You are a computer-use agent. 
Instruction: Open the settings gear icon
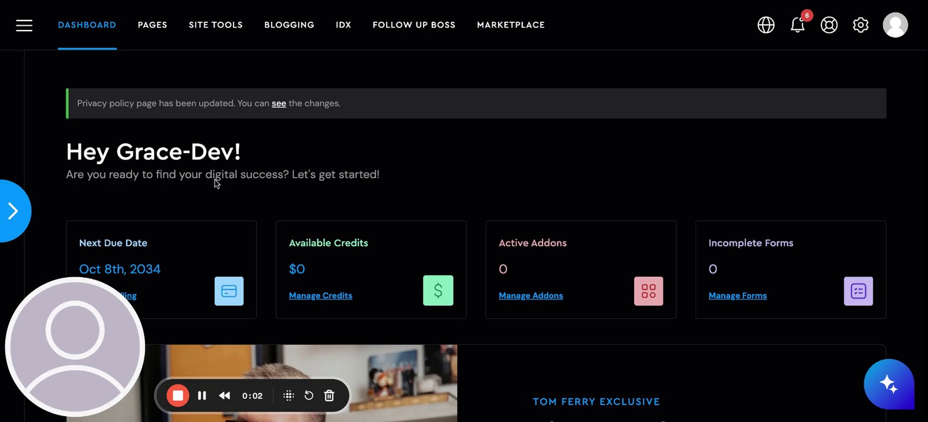click(861, 25)
